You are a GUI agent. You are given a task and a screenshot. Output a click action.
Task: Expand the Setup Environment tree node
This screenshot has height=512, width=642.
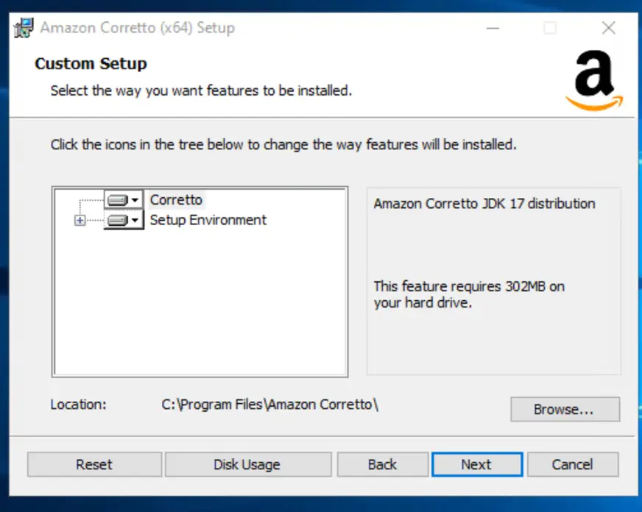(x=80, y=221)
